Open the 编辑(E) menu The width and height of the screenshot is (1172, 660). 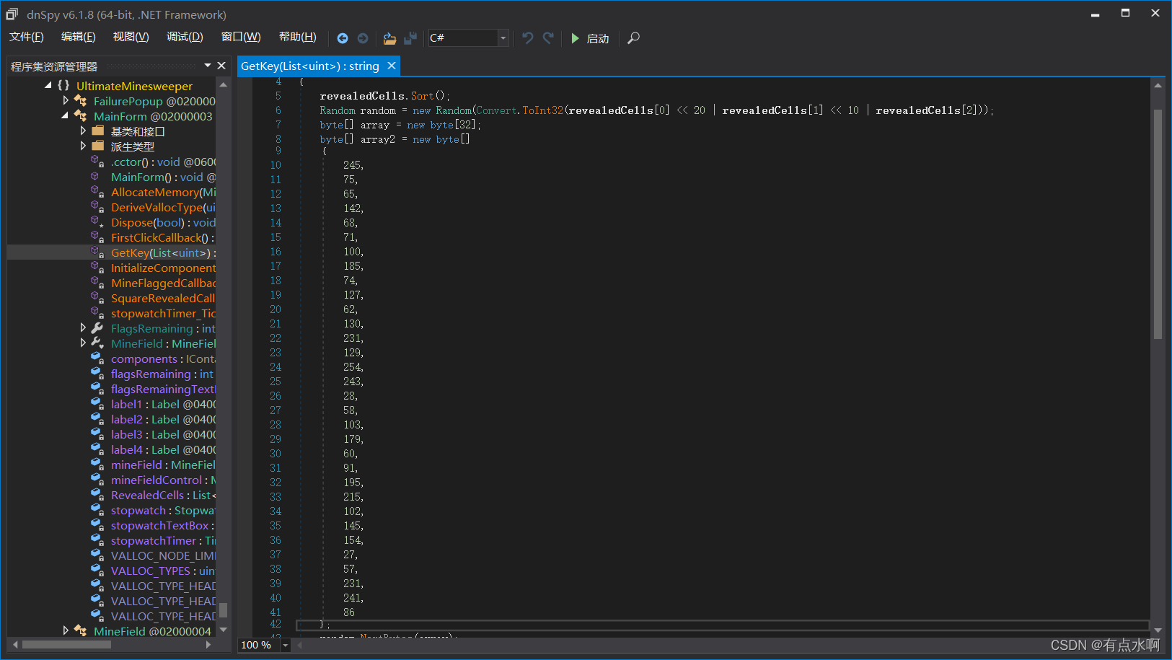[x=78, y=37]
